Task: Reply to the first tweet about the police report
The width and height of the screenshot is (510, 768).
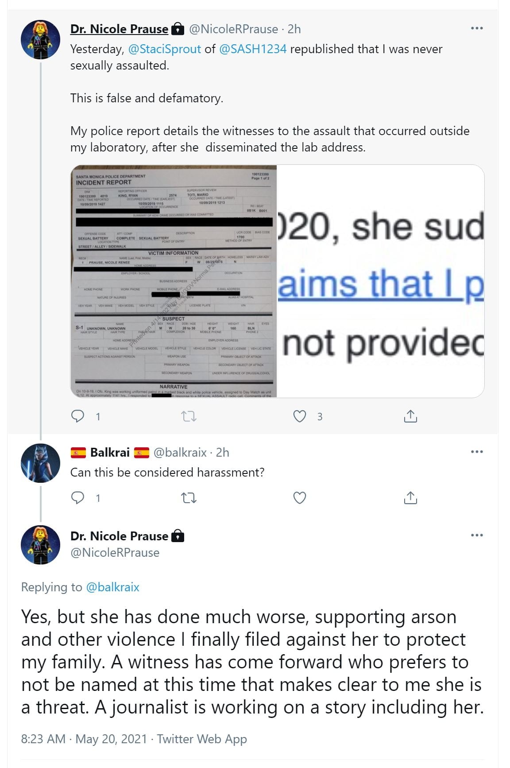Action: point(78,416)
